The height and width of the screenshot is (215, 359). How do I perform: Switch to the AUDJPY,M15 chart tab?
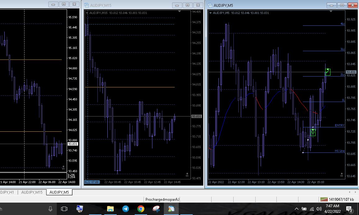[32, 192]
